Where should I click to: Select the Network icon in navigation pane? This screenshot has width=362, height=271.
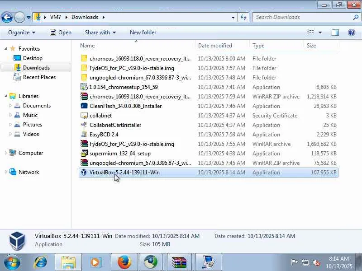point(13,172)
